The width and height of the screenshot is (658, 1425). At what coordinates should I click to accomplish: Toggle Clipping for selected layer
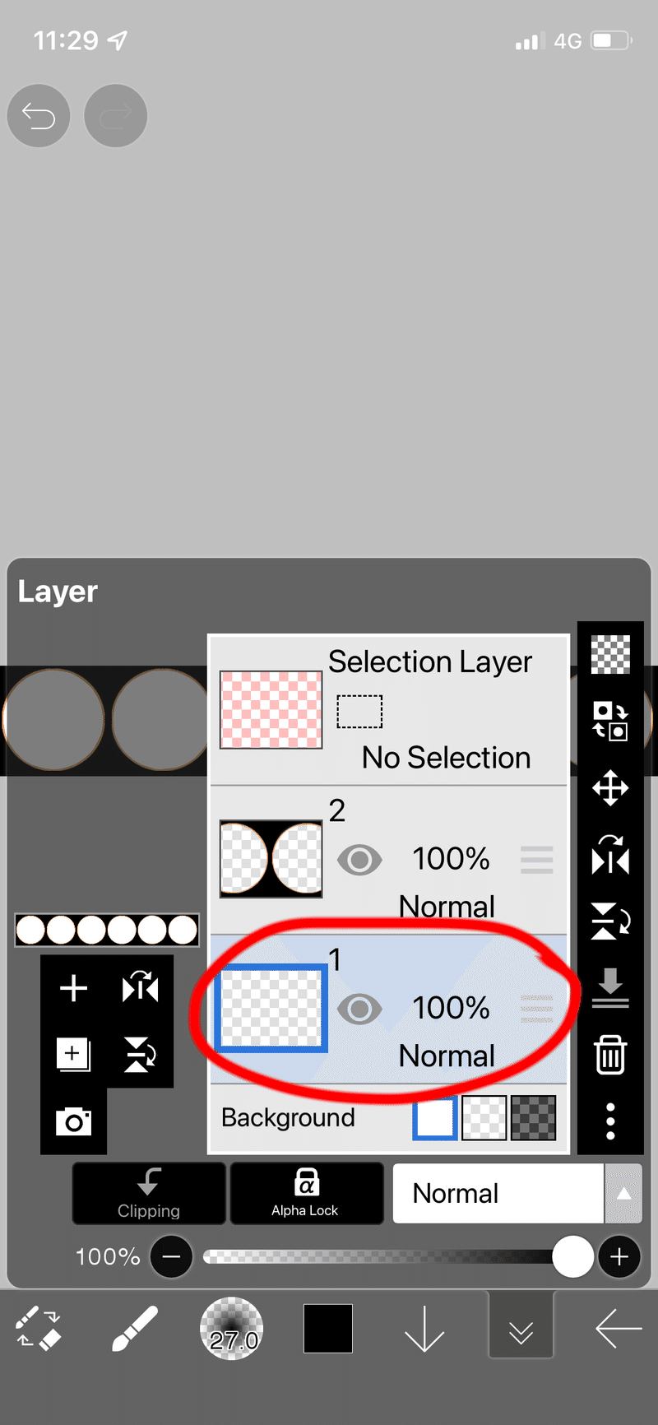pyautogui.click(x=149, y=1193)
